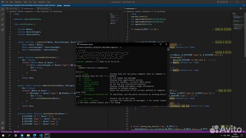Screen dimensions: 246x138
Task: Click the Manage link in Restricted Mode banner
Action: (59, 5)
